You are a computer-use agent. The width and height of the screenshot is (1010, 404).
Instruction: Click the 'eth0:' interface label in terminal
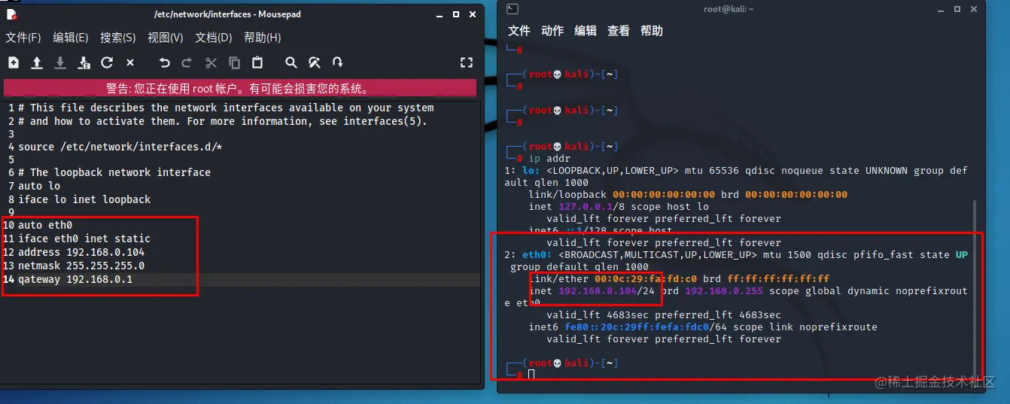pyautogui.click(x=537, y=254)
